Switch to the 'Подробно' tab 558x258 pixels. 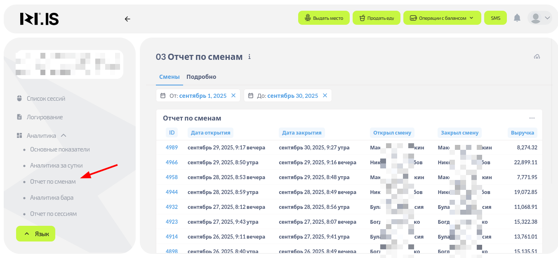[x=201, y=77]
